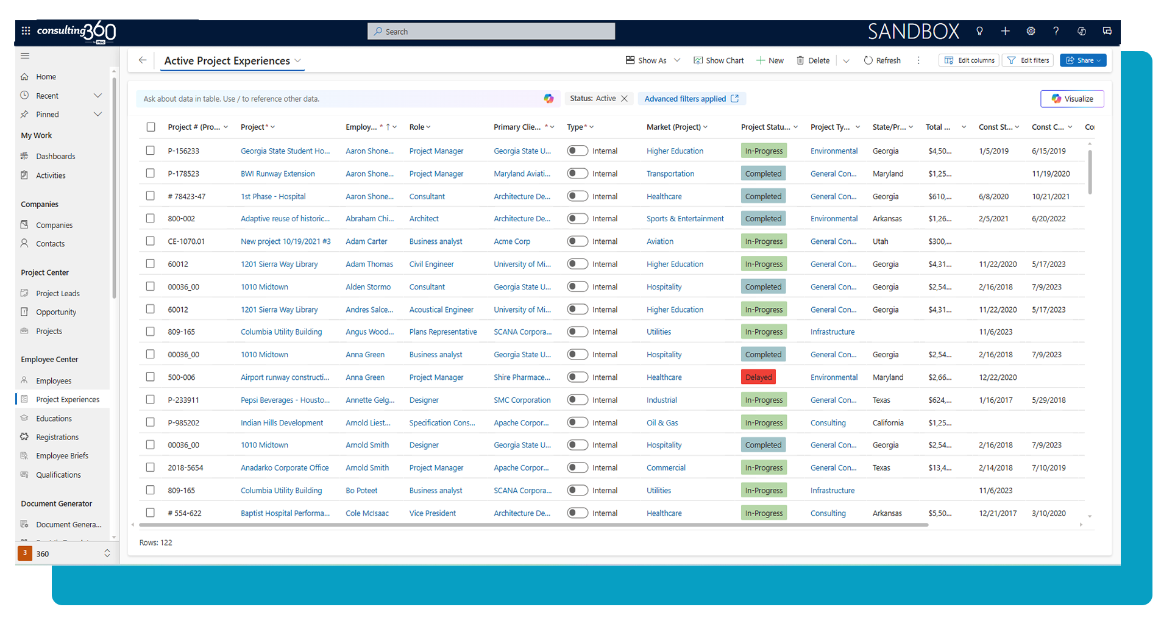Select checkbox for project P-156233 row
Image resolution: width=1161 pixels, height=629 pixels.
151,151
